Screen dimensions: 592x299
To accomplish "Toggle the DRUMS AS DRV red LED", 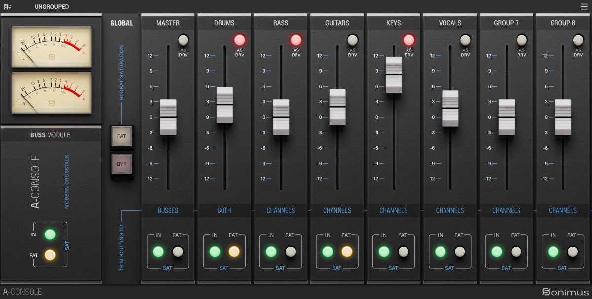I will coord(240,40).
